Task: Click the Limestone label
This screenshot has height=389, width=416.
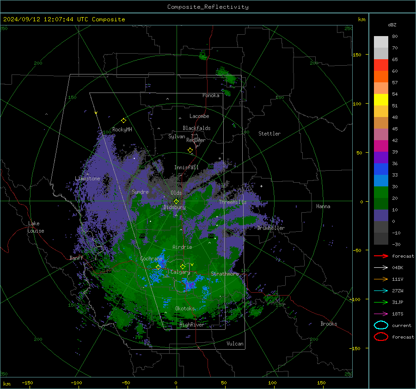Action: click(x=87, y=179)
